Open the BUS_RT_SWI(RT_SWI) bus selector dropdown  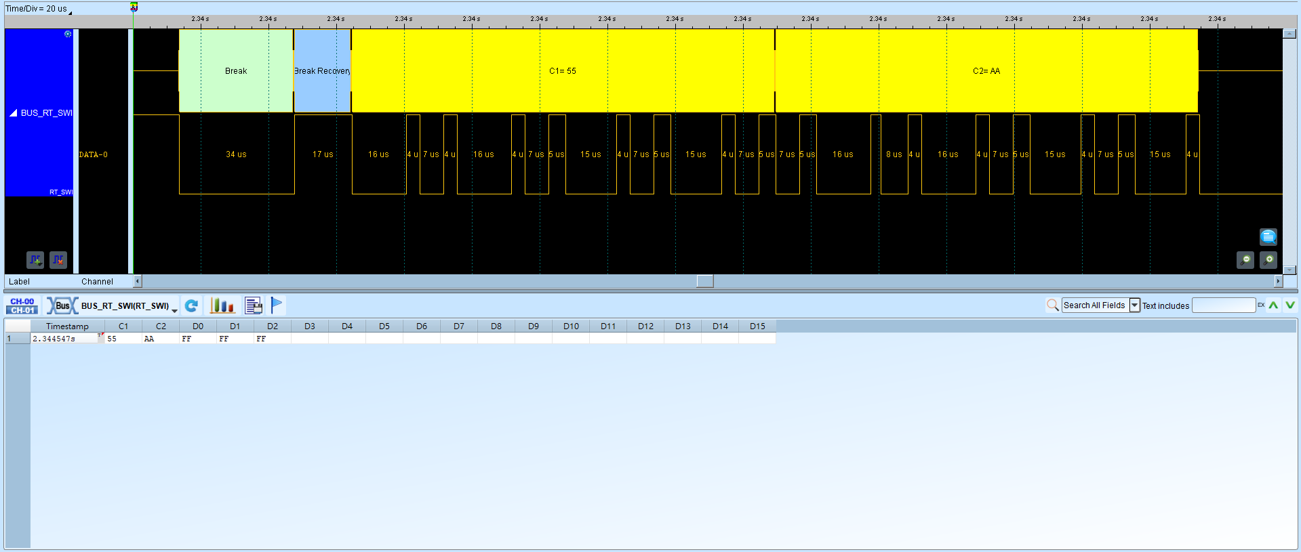[174, 310]
